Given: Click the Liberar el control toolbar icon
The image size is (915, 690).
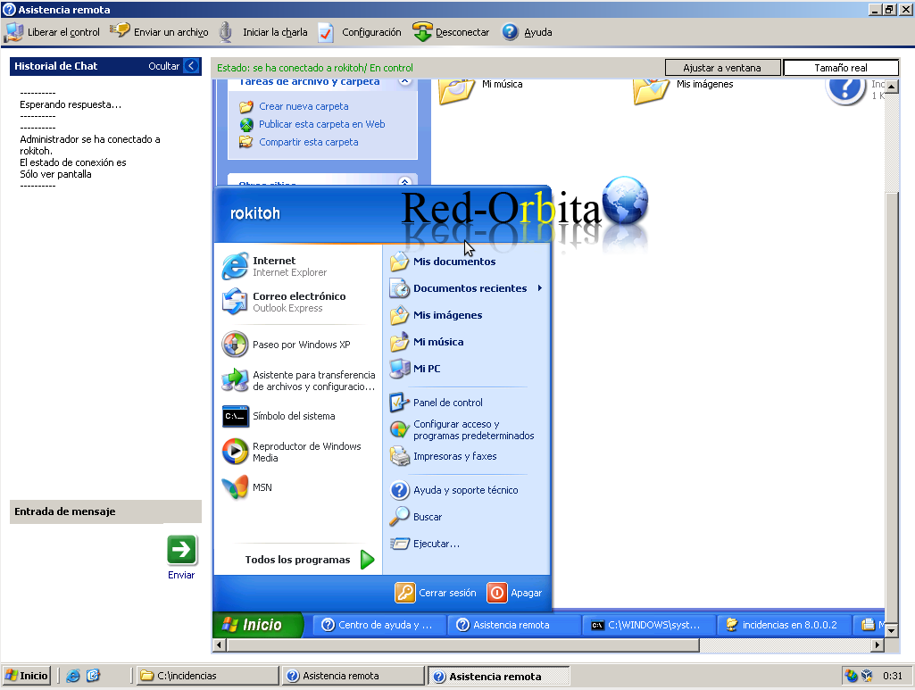Looking at the screenshot, I should point(13,32).
